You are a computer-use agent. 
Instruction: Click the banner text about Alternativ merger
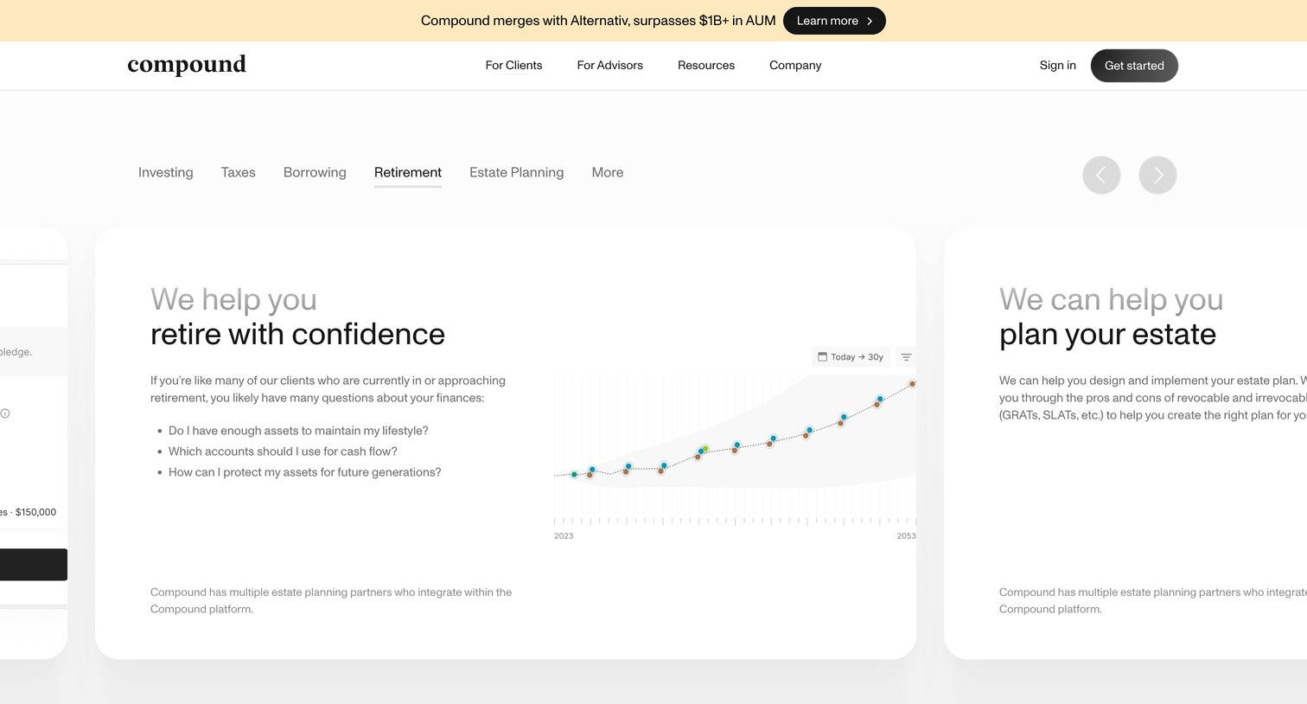[x=598, y=21]
